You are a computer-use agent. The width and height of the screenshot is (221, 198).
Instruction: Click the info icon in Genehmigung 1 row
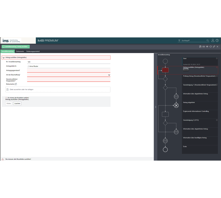pos(217,85)
